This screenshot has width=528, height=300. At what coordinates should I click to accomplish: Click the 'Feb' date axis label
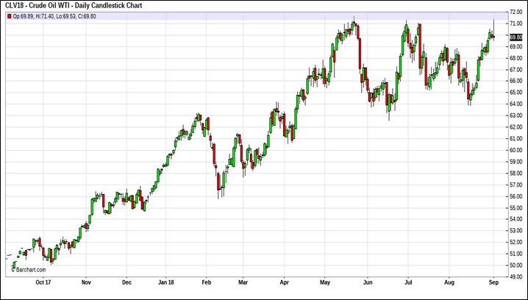coord(207,282)
